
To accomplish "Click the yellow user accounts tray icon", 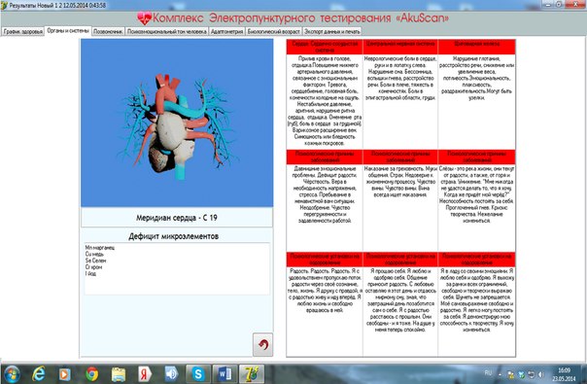I will tap(510, 374).
